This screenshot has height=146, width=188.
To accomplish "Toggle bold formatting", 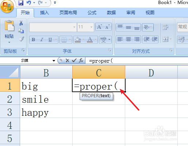I will click(x=33, y=40).
